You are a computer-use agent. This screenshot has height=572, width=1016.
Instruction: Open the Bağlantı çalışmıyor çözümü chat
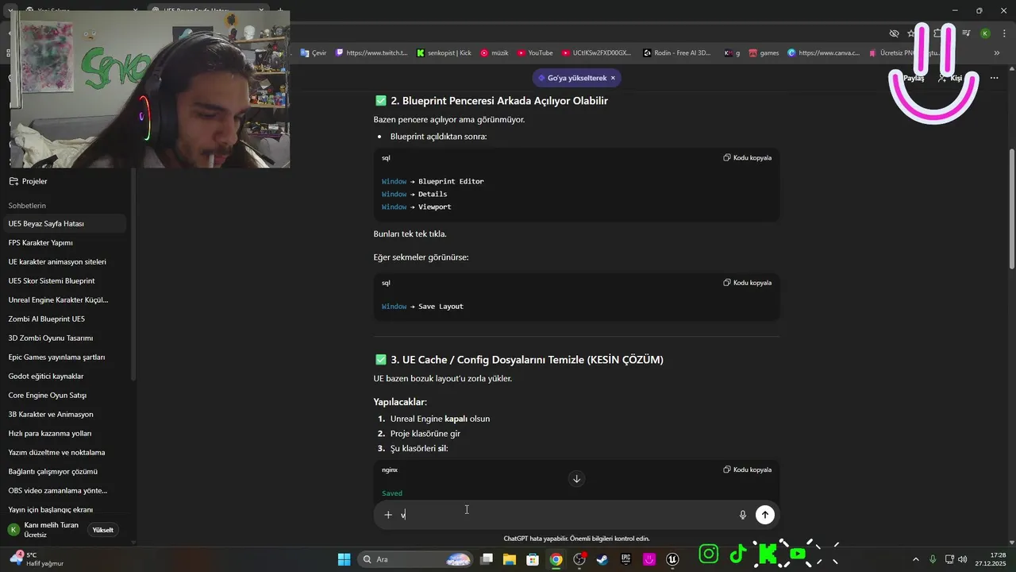tap(63, 472)
